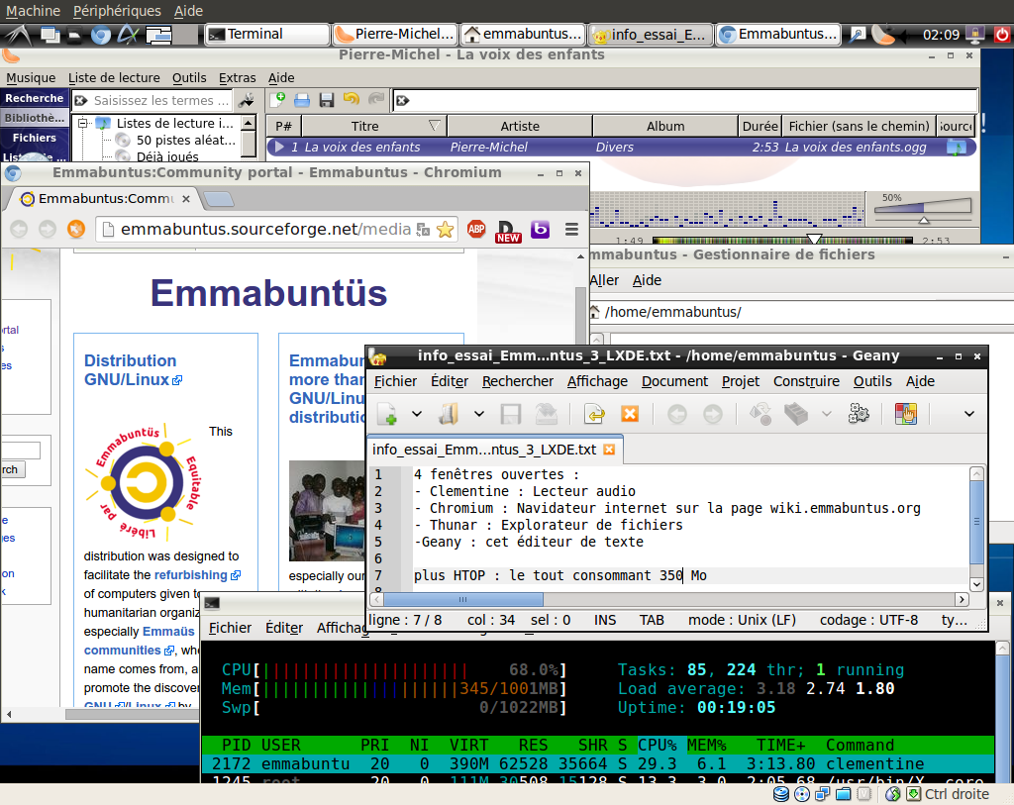This screenshot has width=1014, height=805.
Task: Open Geany's Rechercher menu
Action: 518,381
